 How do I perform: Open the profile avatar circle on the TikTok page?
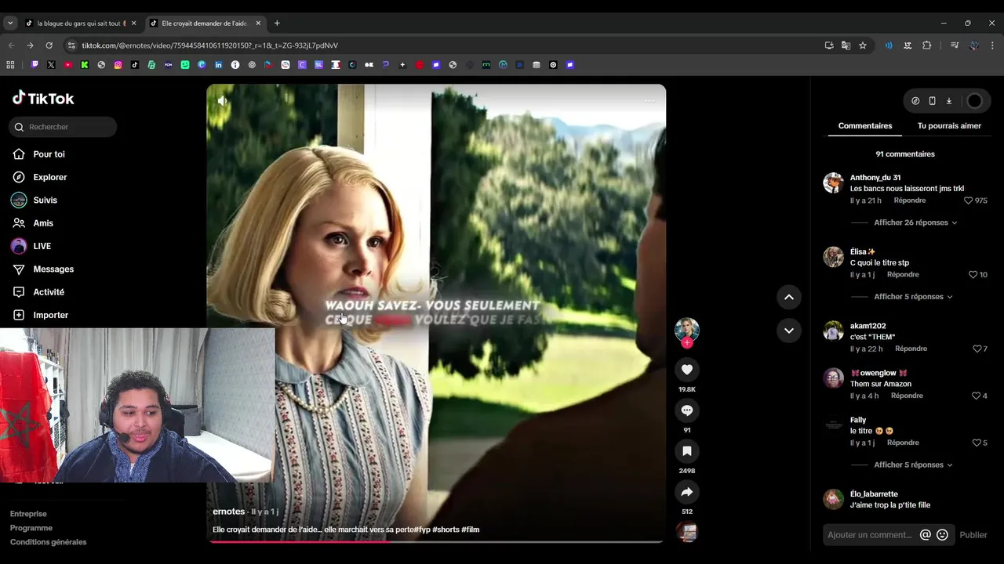974,101
